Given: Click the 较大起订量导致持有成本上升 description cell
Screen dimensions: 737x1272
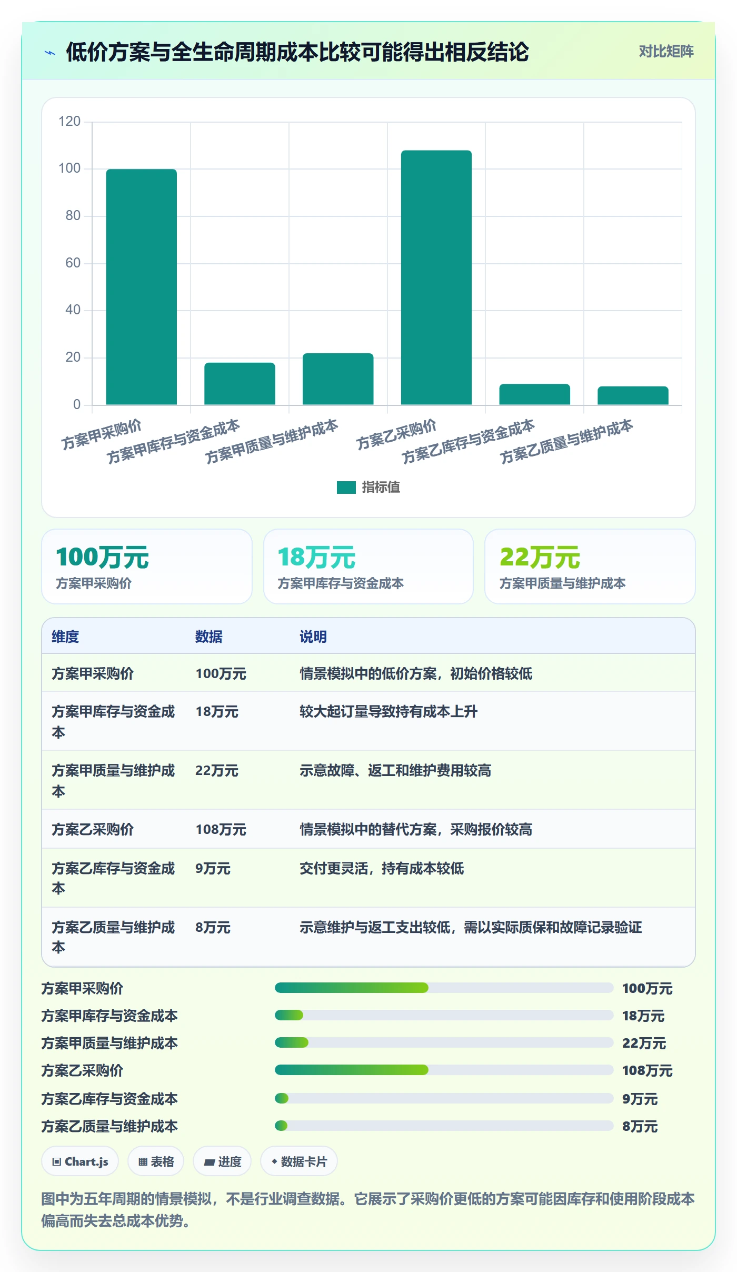Looking at the screenshot, I should pos(389,711).
